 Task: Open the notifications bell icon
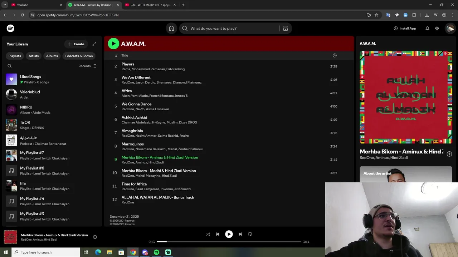coord(427,28)
